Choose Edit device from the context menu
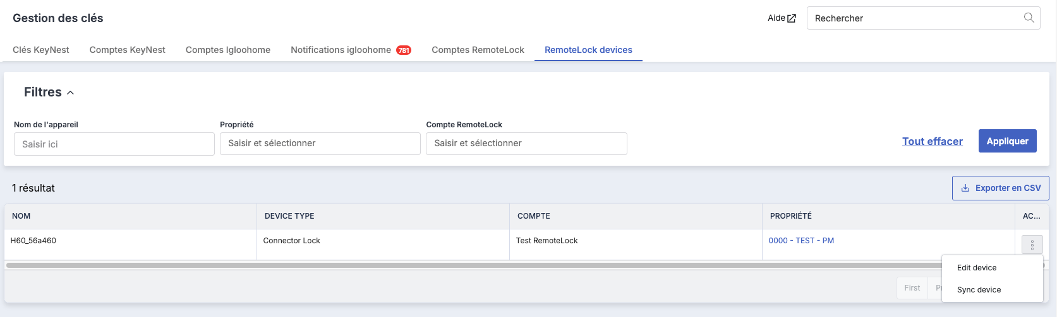 [x=992, y=268]
